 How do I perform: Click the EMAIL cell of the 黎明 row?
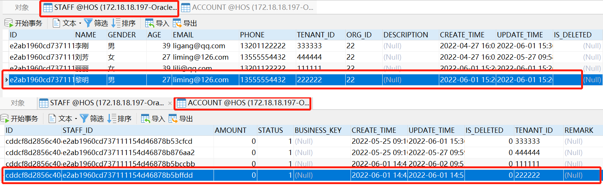tap(201, 80)
